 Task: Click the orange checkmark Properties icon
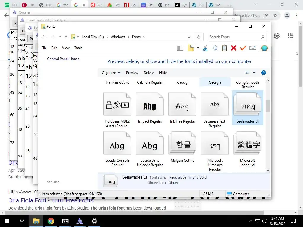pyautogui.click(x=243, y=48)
